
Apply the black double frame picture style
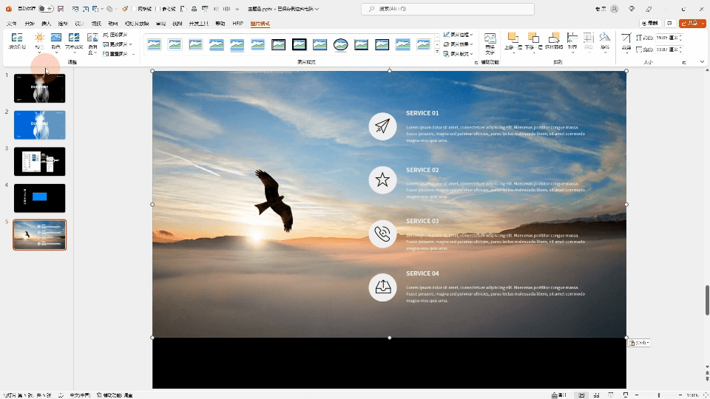pyautogui.click(x=279, y=44)
